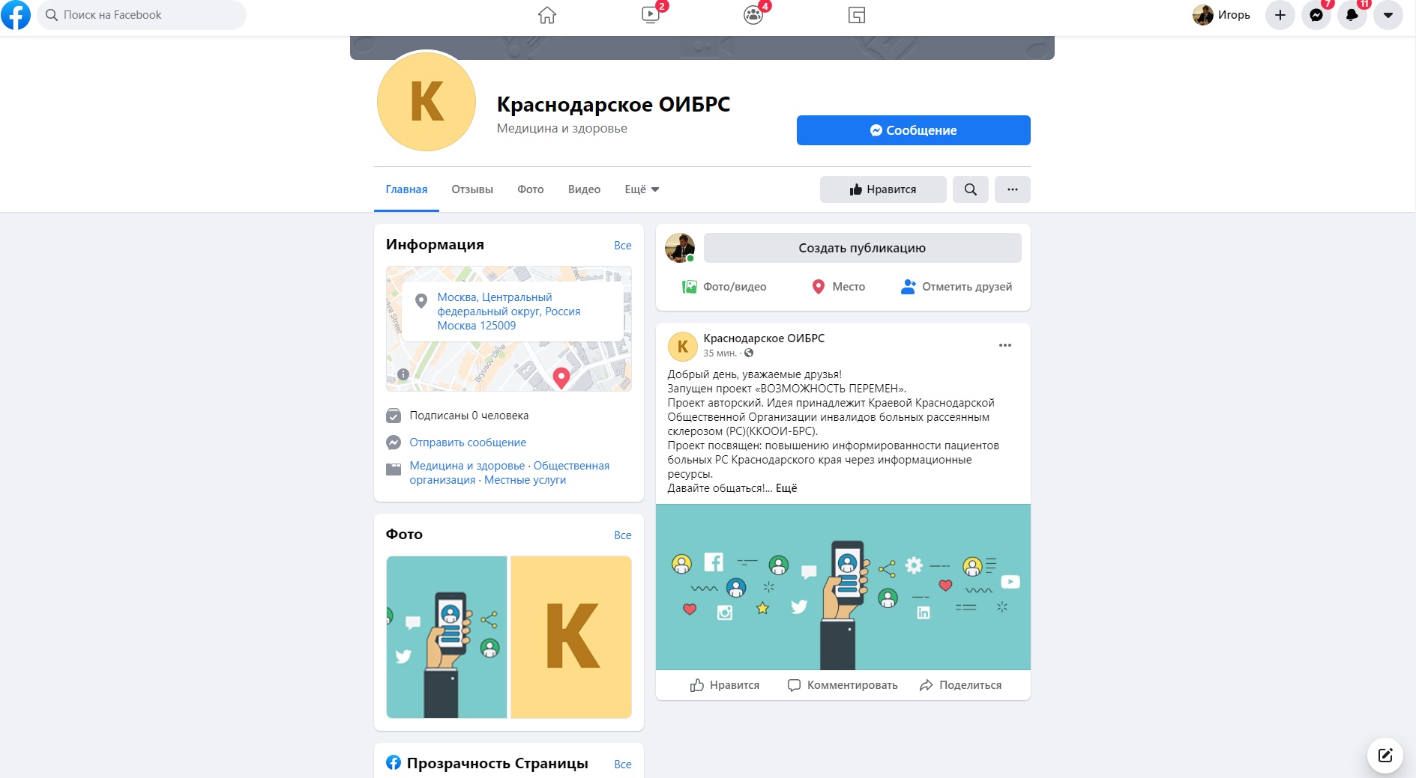Toggle the Нравится like button on page
The width and height of the screenshot is (1416, 778).
pyautogui.click(x=883, y=189)
